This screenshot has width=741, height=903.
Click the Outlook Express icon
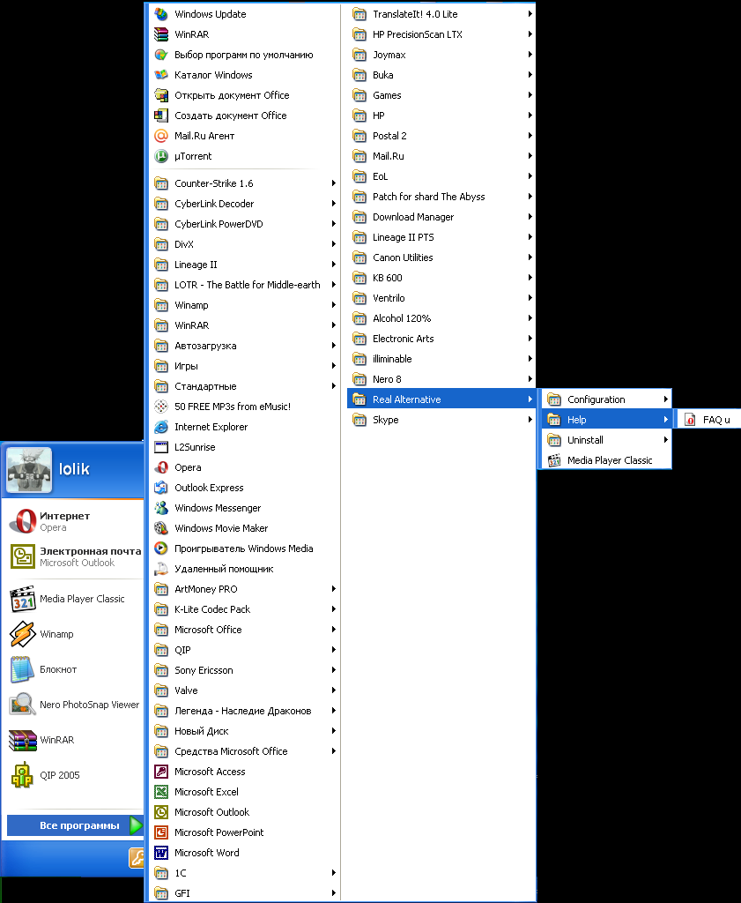click(x=161, y=488)
